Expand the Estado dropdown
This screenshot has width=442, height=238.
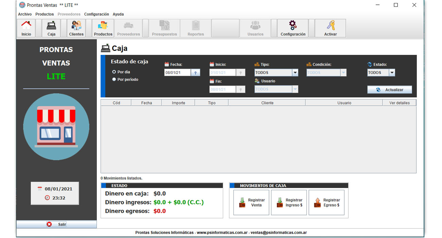392,73
